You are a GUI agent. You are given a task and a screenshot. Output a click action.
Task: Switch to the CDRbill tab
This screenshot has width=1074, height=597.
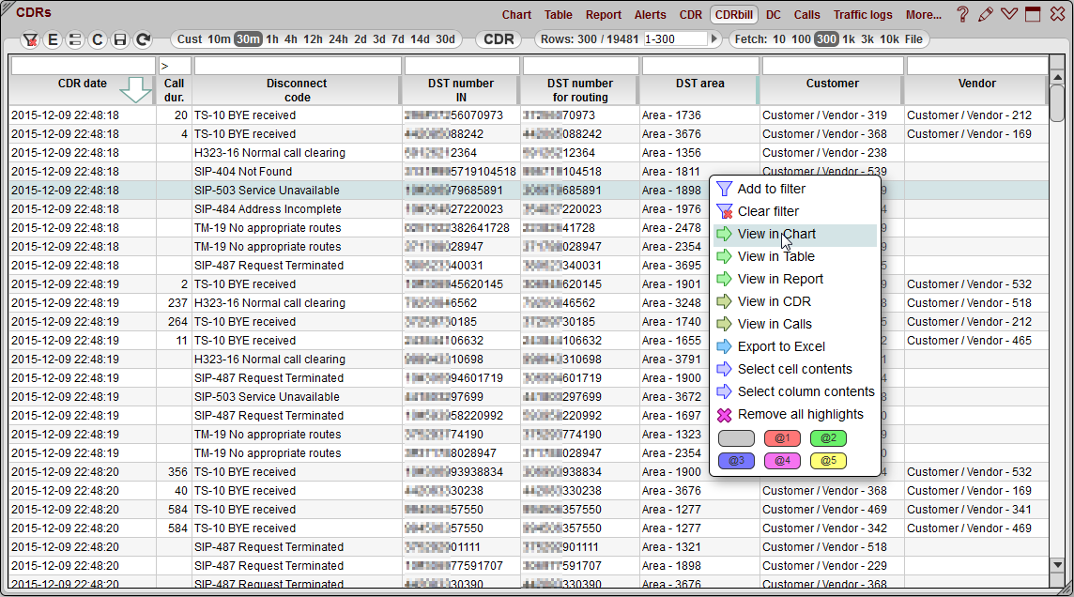[x=732, y=15]
